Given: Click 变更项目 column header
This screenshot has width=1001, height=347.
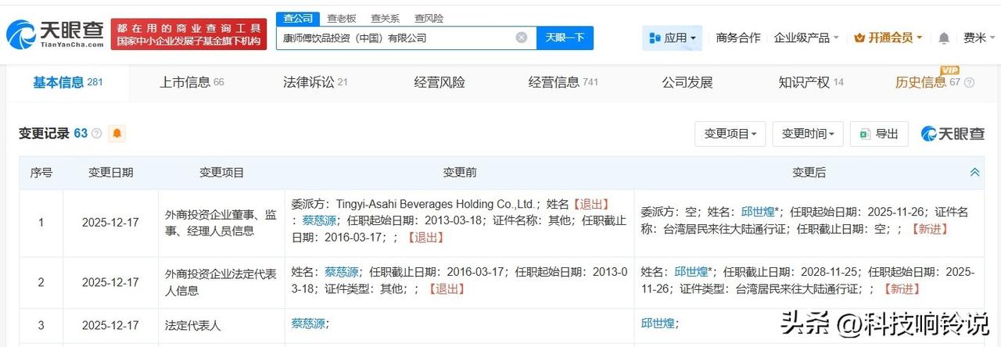Looking at the screenshot, I should click(x=221, y=172).
